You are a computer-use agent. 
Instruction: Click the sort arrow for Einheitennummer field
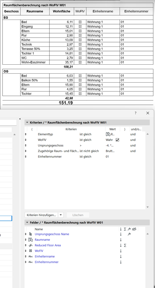tap(121, 262)
